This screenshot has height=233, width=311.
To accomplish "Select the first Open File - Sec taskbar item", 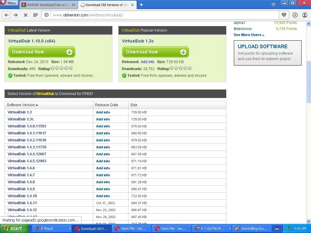I will click(x=132, y=229).
